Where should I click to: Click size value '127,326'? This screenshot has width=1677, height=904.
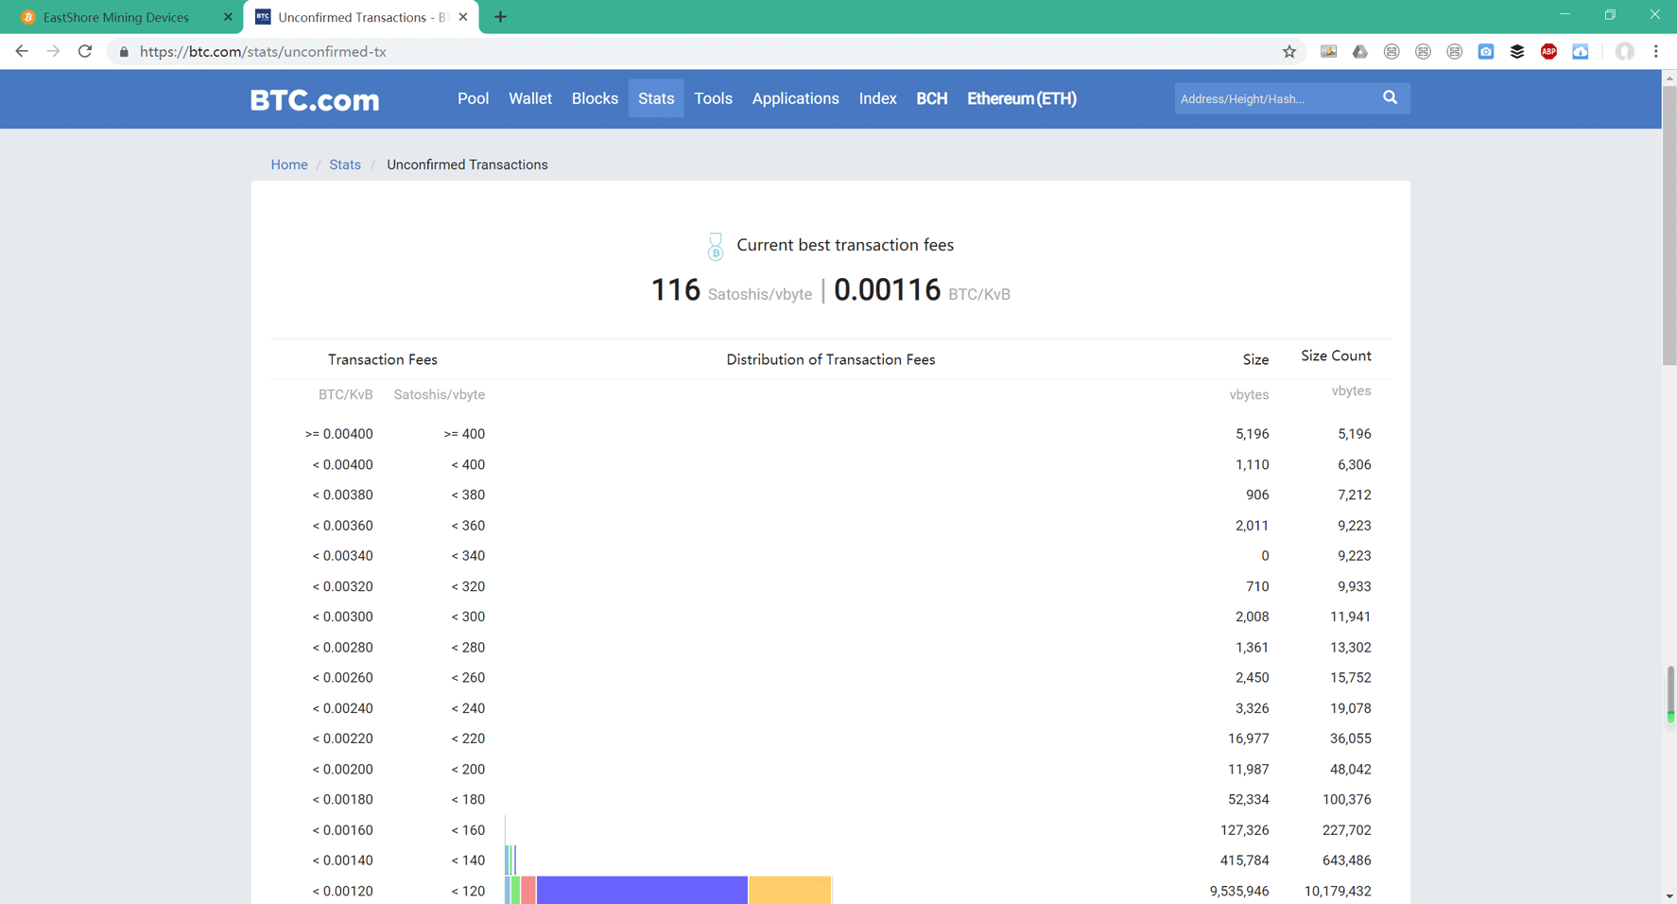pos(1244,830)
